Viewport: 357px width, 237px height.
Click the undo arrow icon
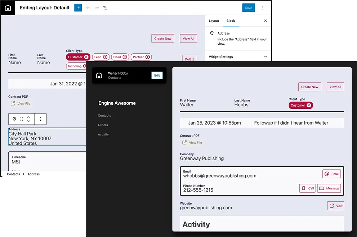(88, 8)
